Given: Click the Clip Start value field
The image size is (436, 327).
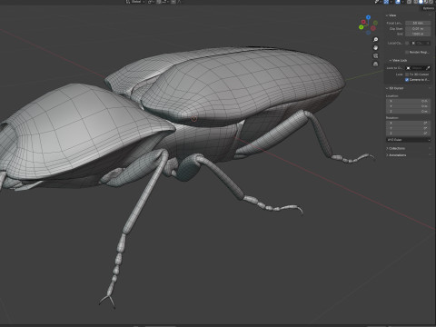Looking at the screenshot, I should click(418, 28).
